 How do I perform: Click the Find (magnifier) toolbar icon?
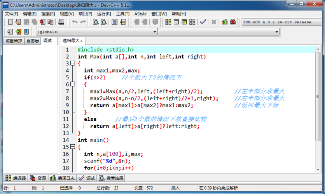click(x=96, y=22)
